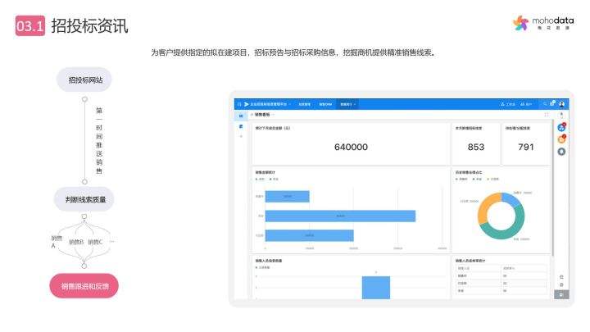Click the pink 03.1 section badge
Viewport: 590px width, 332px height.
coord(30,25)
